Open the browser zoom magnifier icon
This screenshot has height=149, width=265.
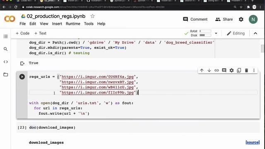[235, 7]
